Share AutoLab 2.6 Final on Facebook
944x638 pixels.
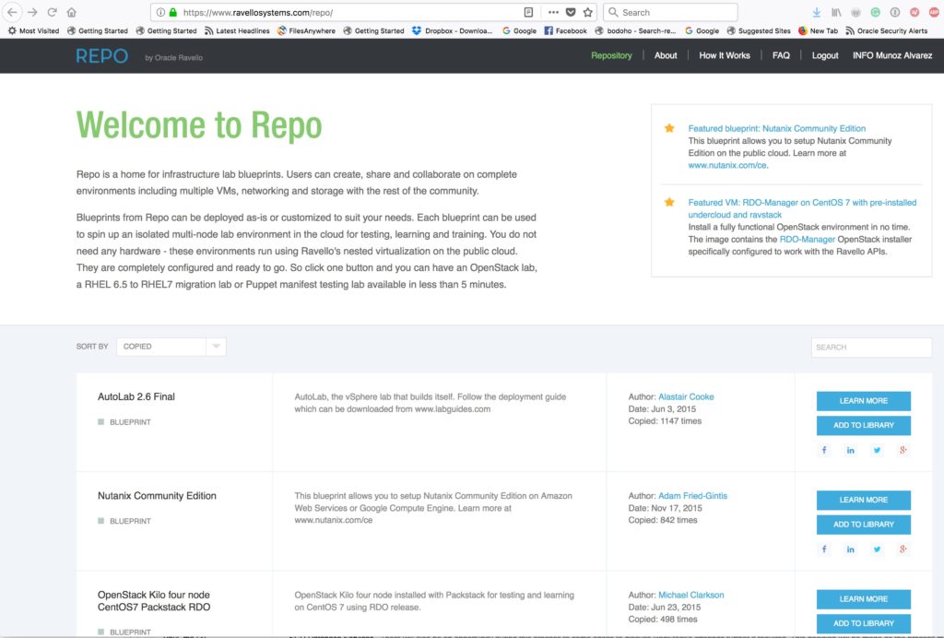click(823, 450)
